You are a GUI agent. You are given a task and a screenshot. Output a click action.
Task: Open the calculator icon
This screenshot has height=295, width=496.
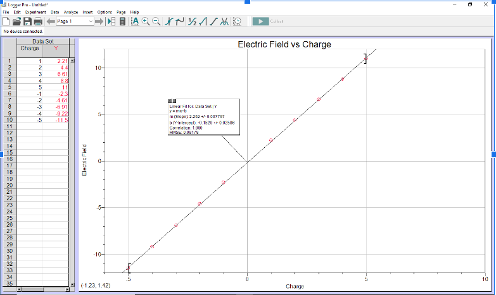pos(122,21)
